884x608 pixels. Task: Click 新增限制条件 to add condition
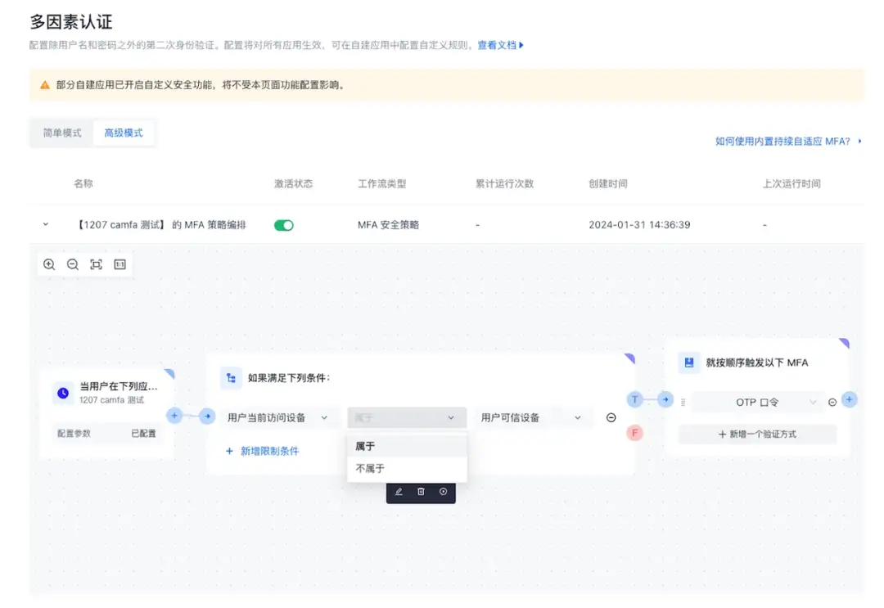[262, 451]
